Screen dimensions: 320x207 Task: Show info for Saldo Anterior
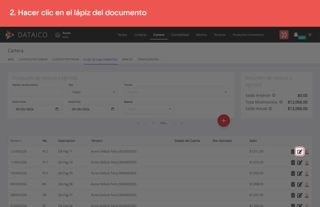point(274,95)
